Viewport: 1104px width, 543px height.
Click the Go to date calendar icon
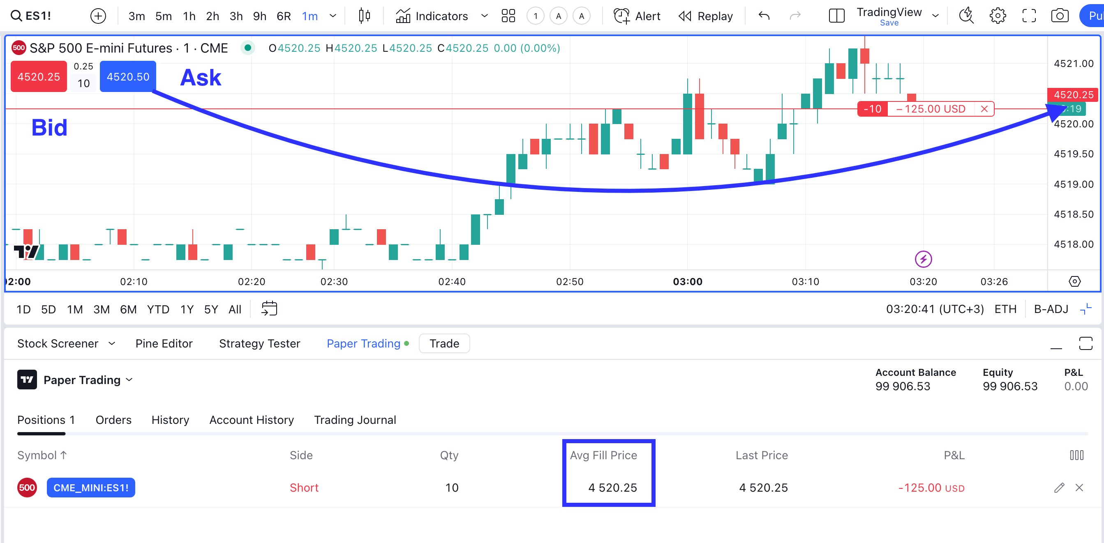tap(269, 308)
